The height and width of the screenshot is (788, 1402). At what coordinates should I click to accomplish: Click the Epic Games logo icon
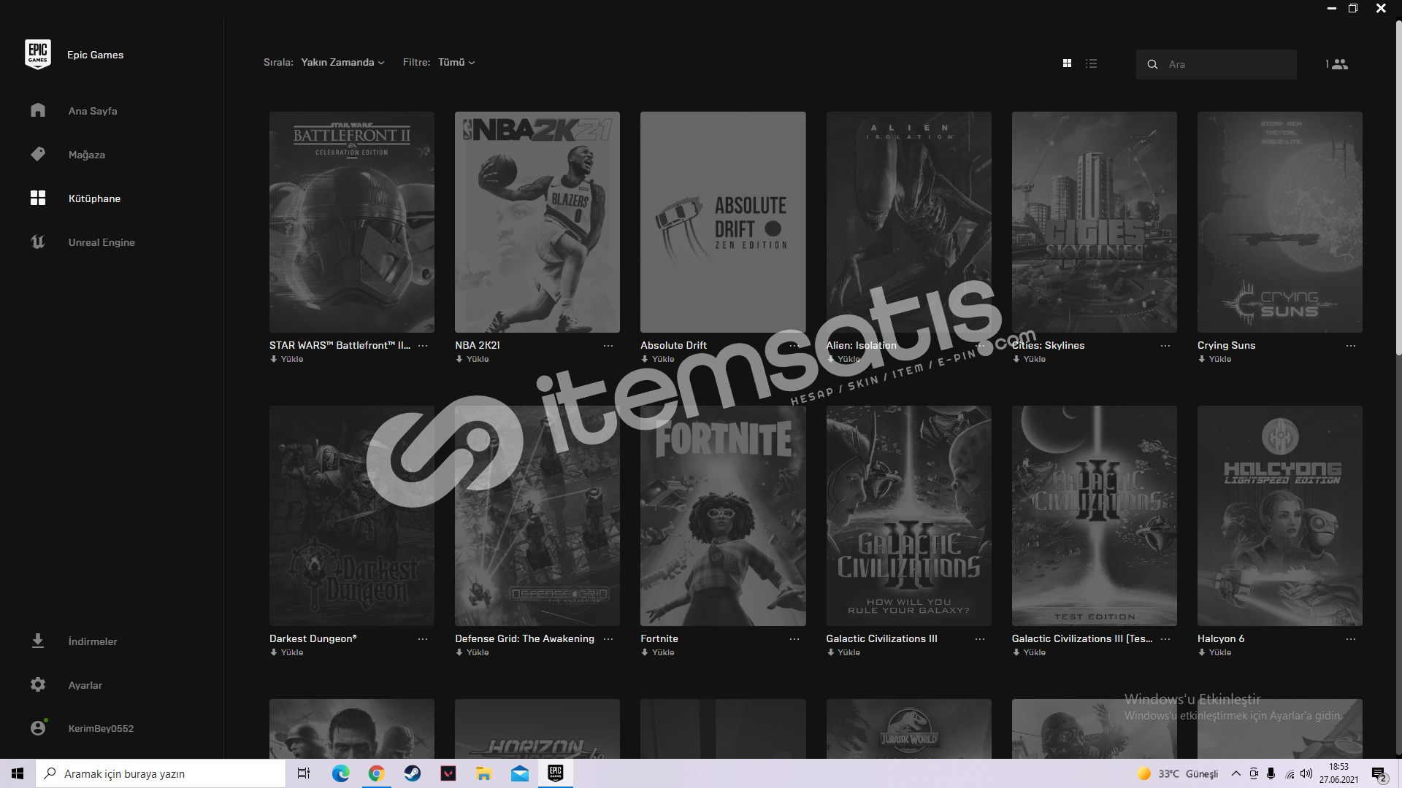pyautogui.click(x=38, y=55)
